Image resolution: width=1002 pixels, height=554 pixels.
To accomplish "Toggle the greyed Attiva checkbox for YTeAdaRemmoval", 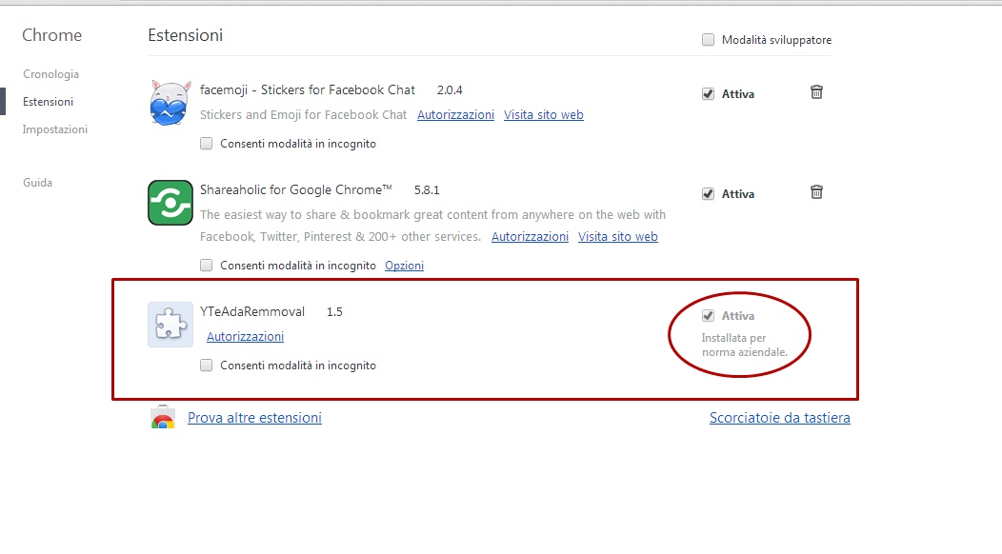I will (x=708, y=316).
